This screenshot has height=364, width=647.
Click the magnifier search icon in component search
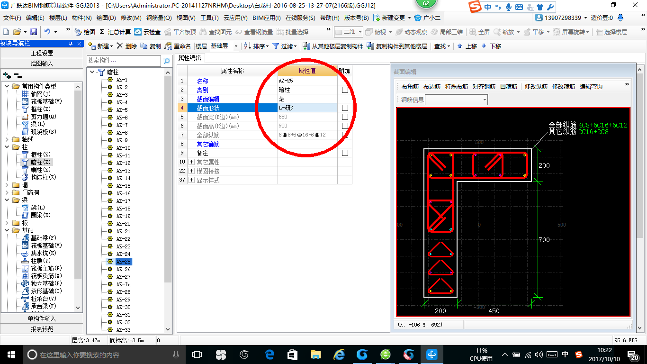point(167,61)
